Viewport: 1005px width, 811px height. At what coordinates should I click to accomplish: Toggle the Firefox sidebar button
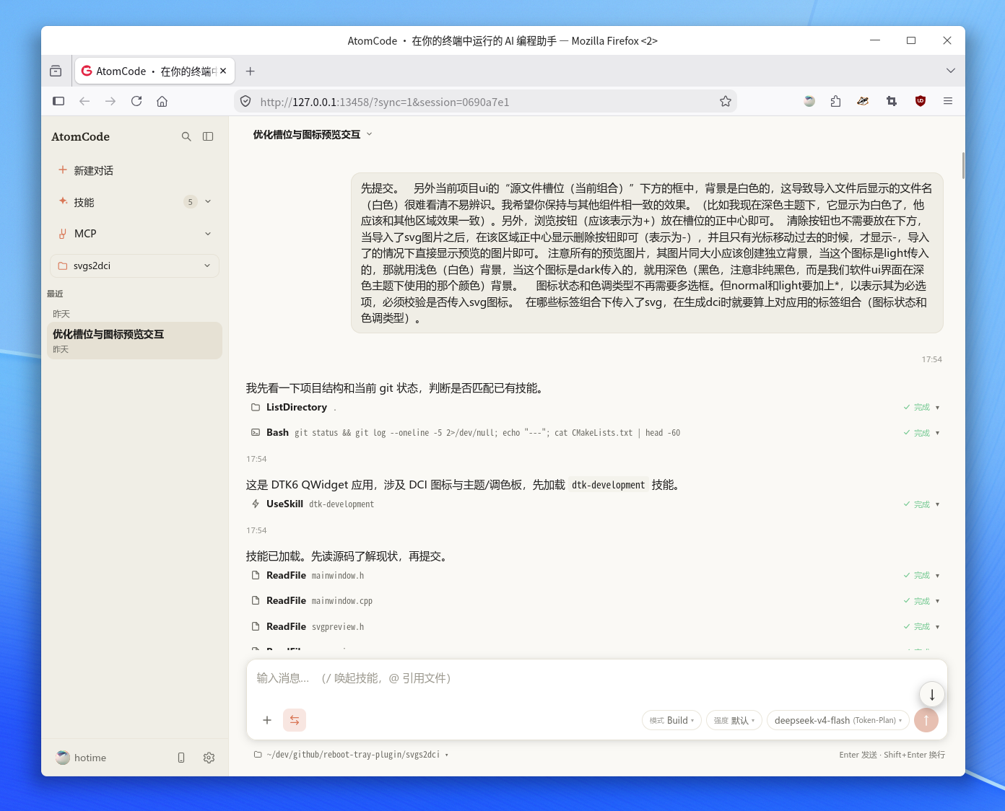tap(58, 101)
